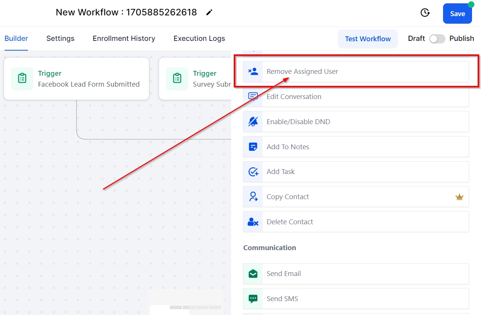The image size is (481, 315).
Task: Open the version history clock icon
Action: [x=425, y=13]
